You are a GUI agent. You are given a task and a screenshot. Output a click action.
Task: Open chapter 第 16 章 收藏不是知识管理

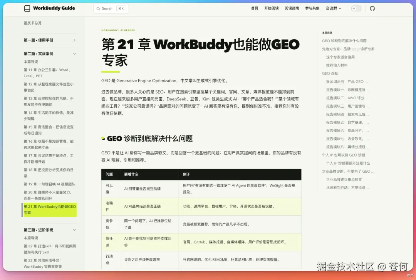coord(49,144)
